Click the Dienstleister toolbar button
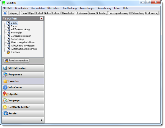The height and width of the screenshot is (128, 165). [x=68, y=13]
